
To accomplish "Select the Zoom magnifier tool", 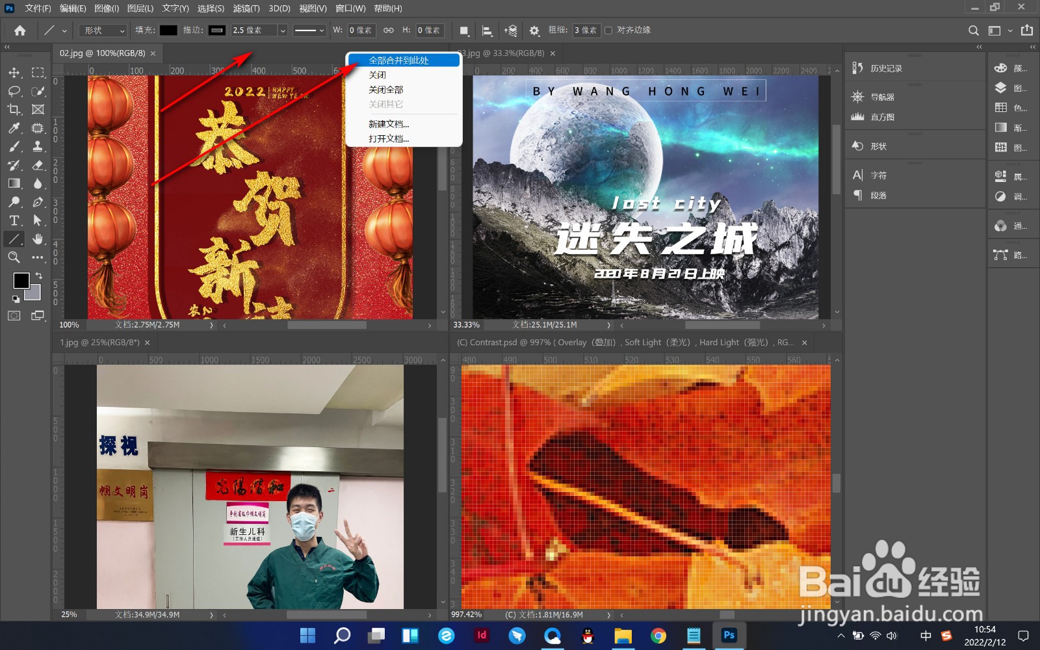I will tap(14, 257).
